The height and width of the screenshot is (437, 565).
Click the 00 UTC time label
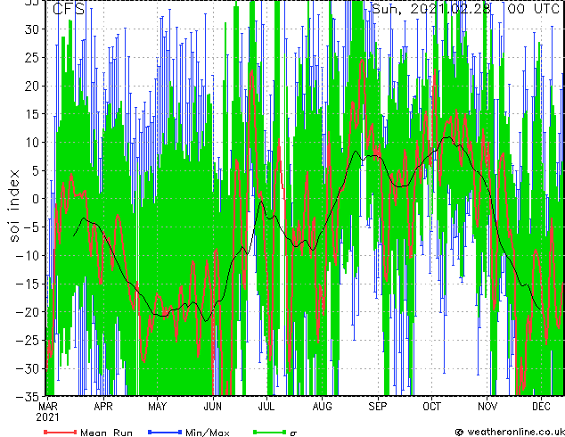(533, 8)
